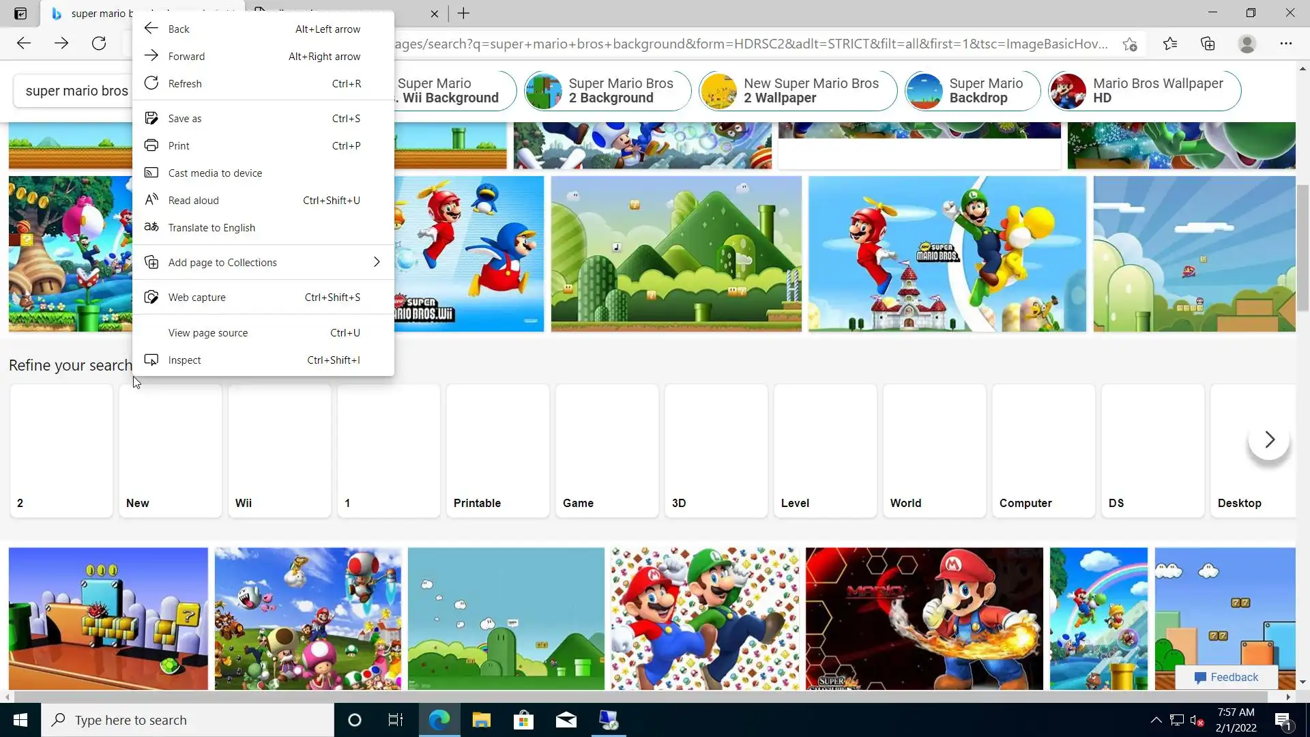This screenshot has width=1310, height=737.
Task: Show next refine search suggestions arrow
Action: coord(1268,439)
